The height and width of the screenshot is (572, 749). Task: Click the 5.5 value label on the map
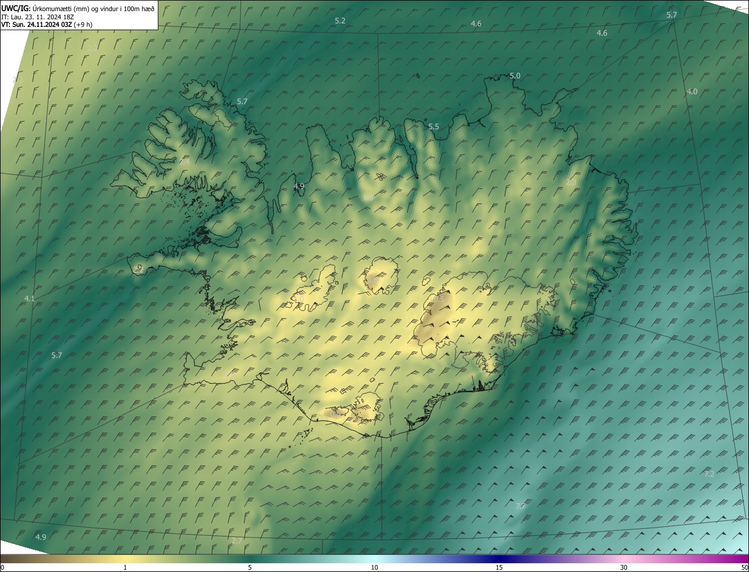[x=434, y=126]
